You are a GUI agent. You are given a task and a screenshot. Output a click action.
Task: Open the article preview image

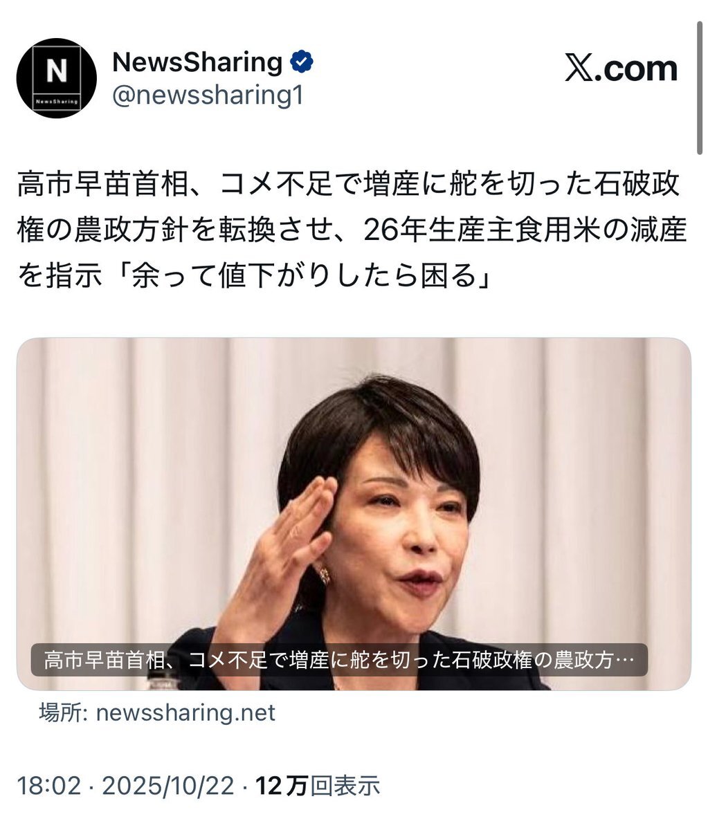(354, 514)
